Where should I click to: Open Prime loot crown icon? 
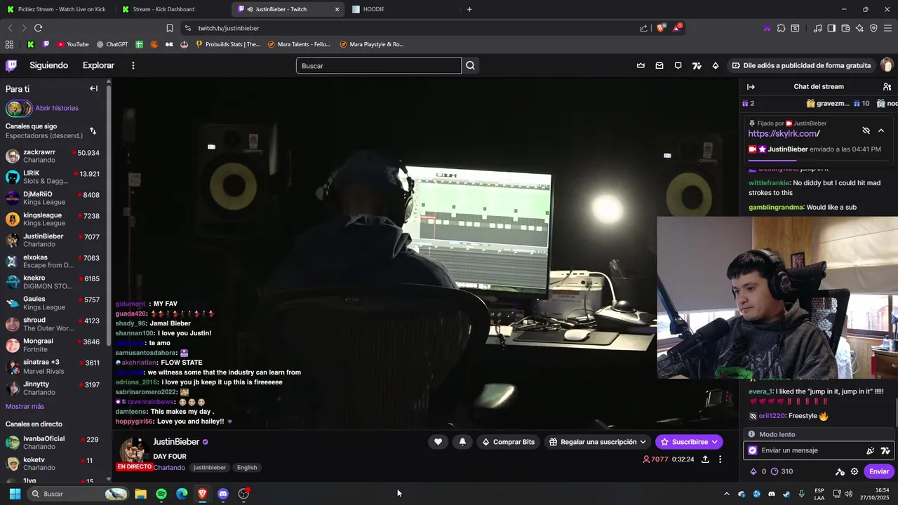[641, 65]
